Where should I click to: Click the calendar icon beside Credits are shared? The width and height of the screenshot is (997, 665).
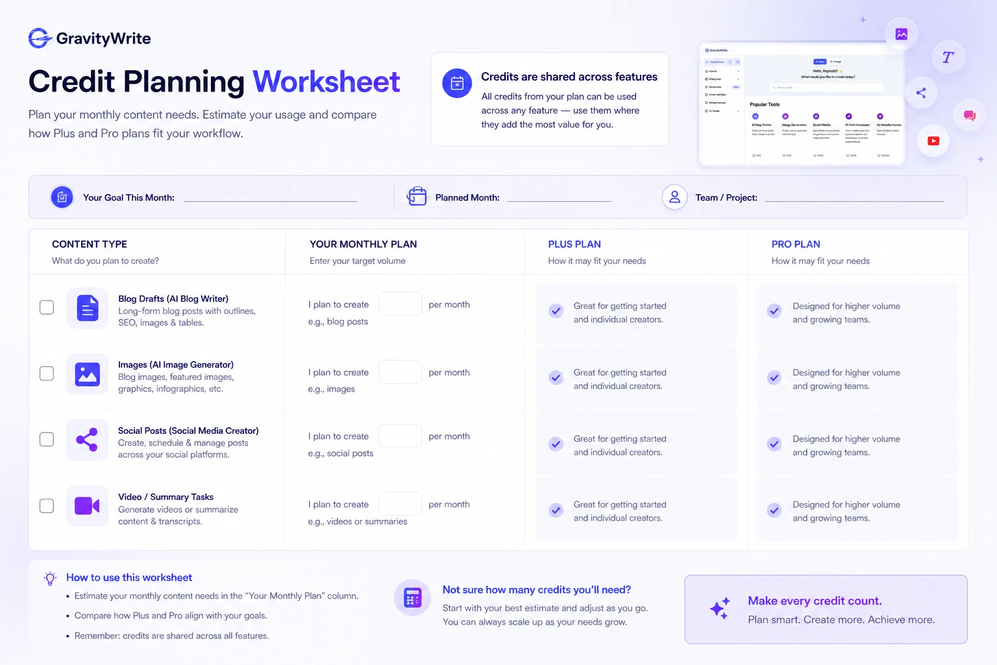pos(457,83)
